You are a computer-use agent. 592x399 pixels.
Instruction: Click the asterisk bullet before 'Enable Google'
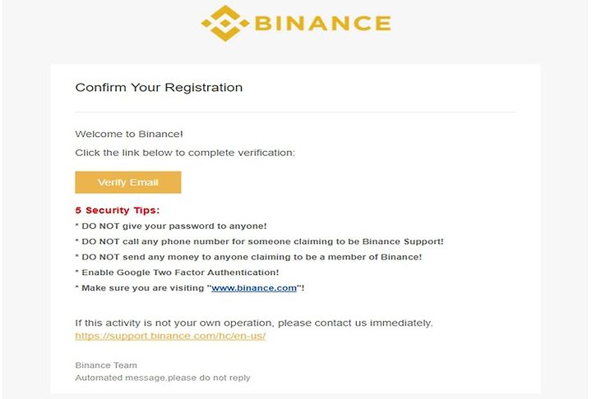[x=76, y=271]
